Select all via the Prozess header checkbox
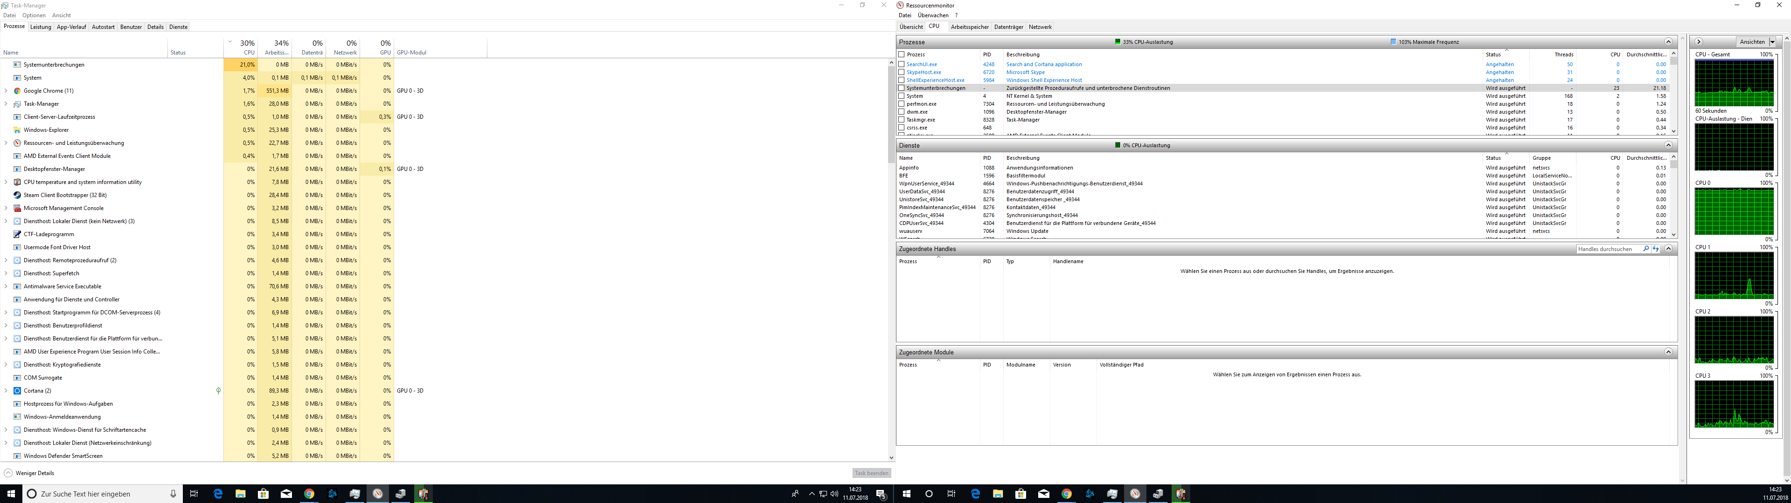 (902, 54)
